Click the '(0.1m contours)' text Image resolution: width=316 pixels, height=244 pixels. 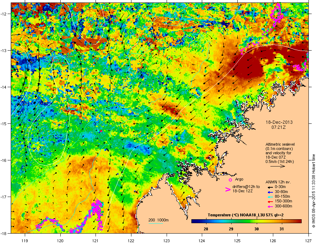tap(279, 149)
